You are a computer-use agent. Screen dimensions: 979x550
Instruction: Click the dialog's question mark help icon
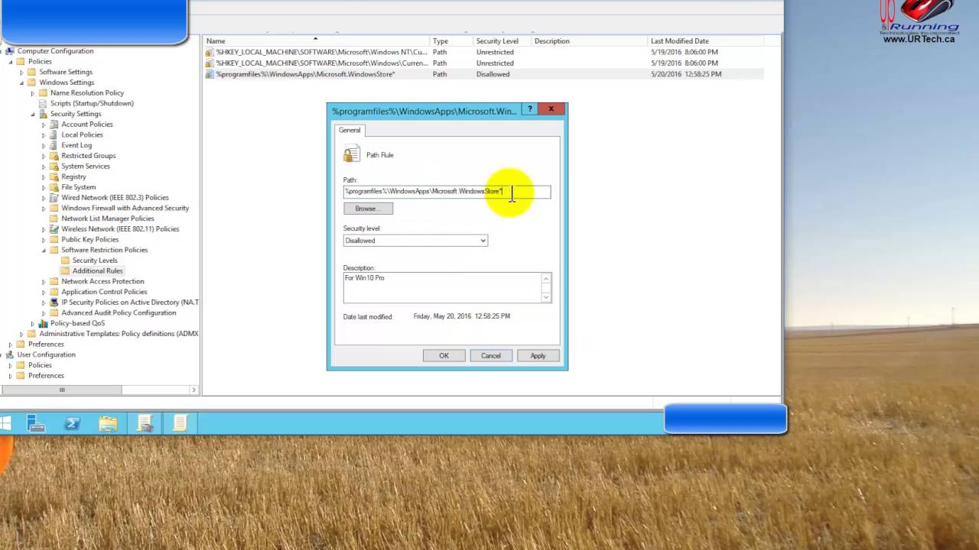pos(529,109)
